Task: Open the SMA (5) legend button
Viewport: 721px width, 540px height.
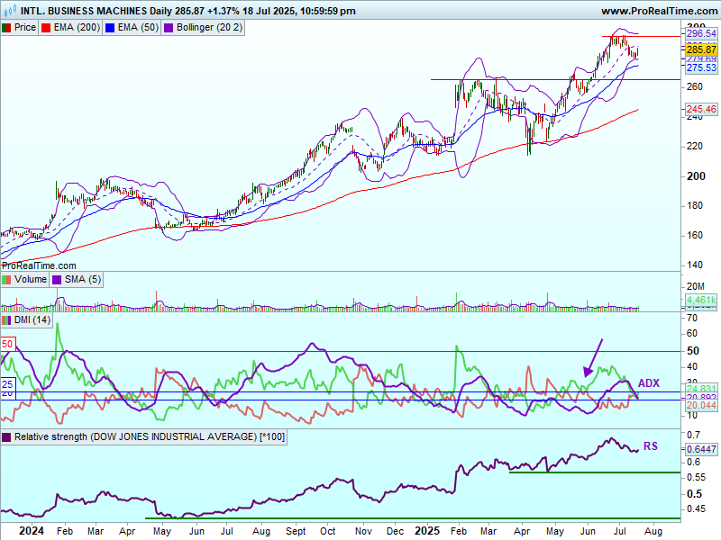Action: tap(77, 279)
